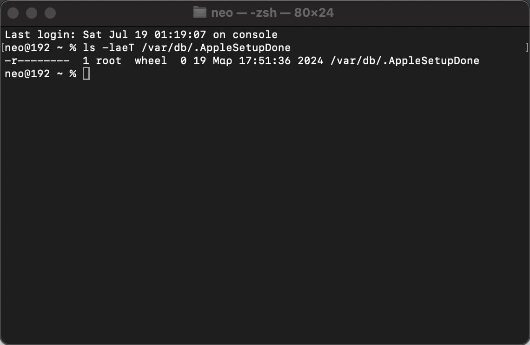Click the "ls -laeT" command text
This screenshot has height=345, width=530.
point(108,47)
